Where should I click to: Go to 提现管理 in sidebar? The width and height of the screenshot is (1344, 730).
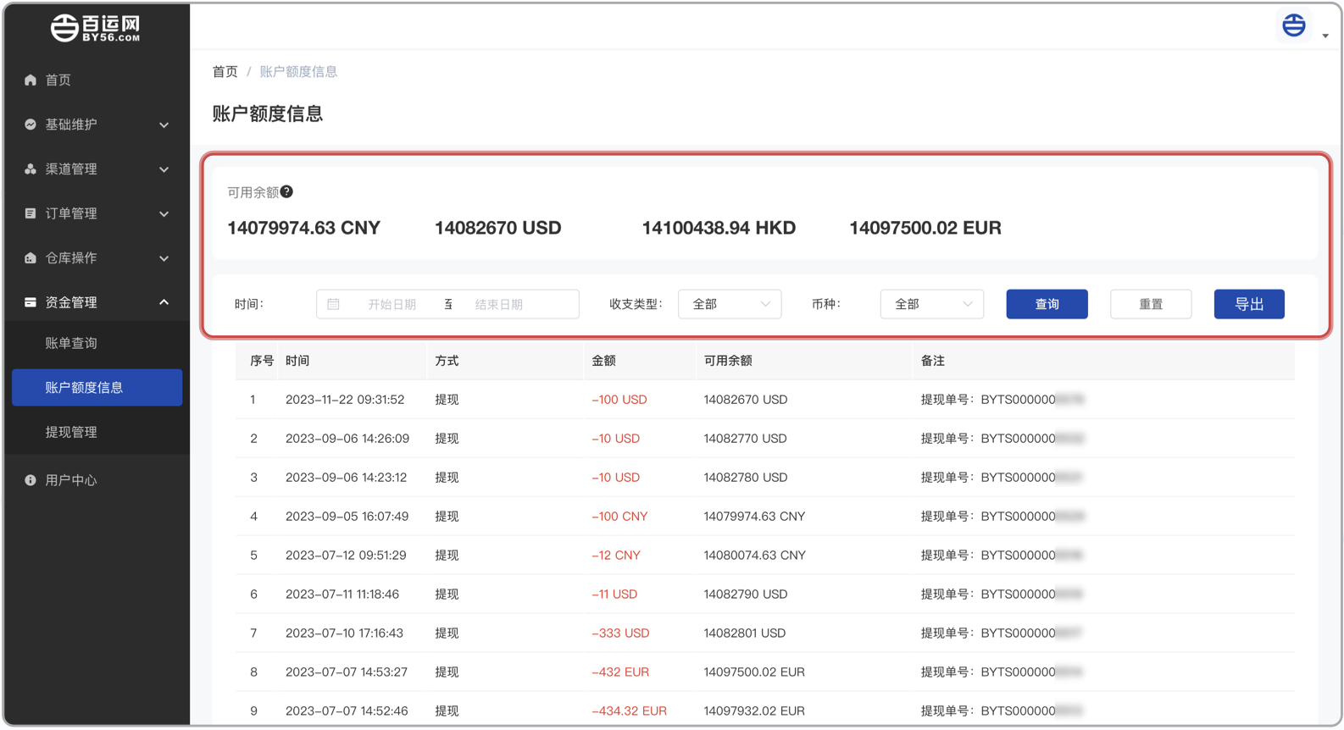(71, 432)
